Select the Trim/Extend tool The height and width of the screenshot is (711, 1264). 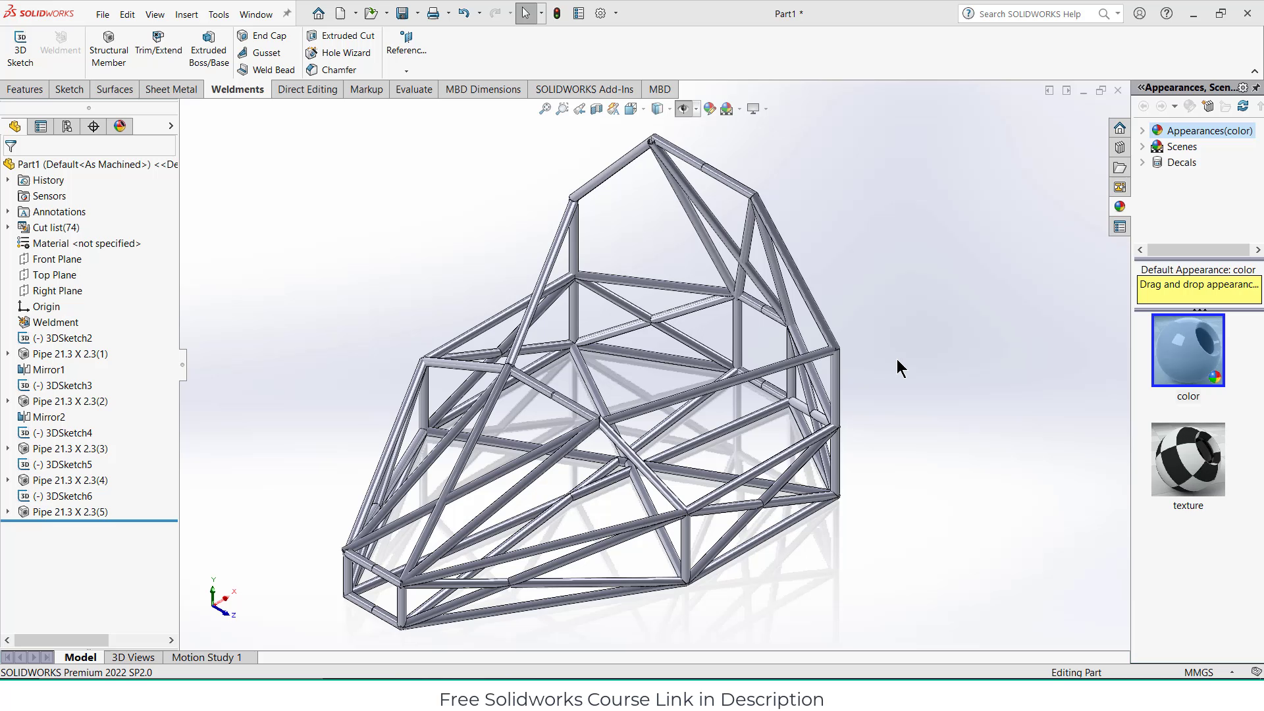[x=158, y=43]
